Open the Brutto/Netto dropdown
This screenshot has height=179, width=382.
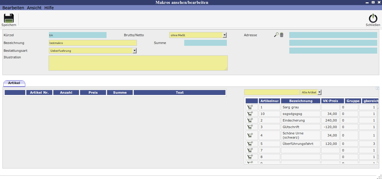(224, 35)
